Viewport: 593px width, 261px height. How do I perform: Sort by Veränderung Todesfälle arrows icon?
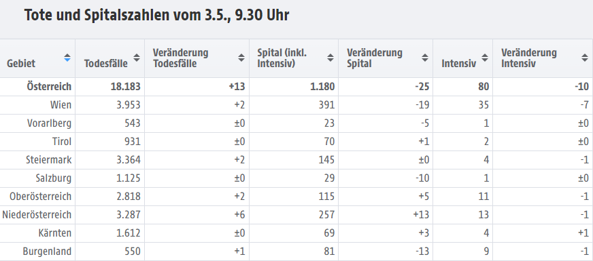tap(241, 58)
